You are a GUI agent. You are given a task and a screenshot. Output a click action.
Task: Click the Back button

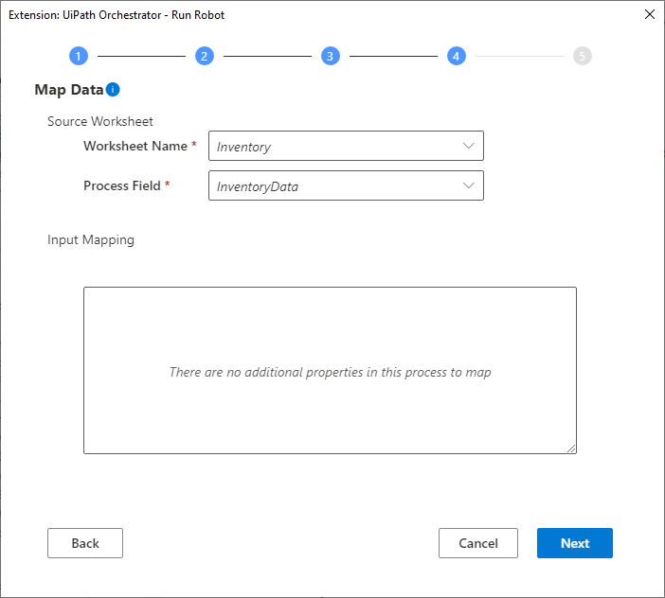[x=85, y=543]
